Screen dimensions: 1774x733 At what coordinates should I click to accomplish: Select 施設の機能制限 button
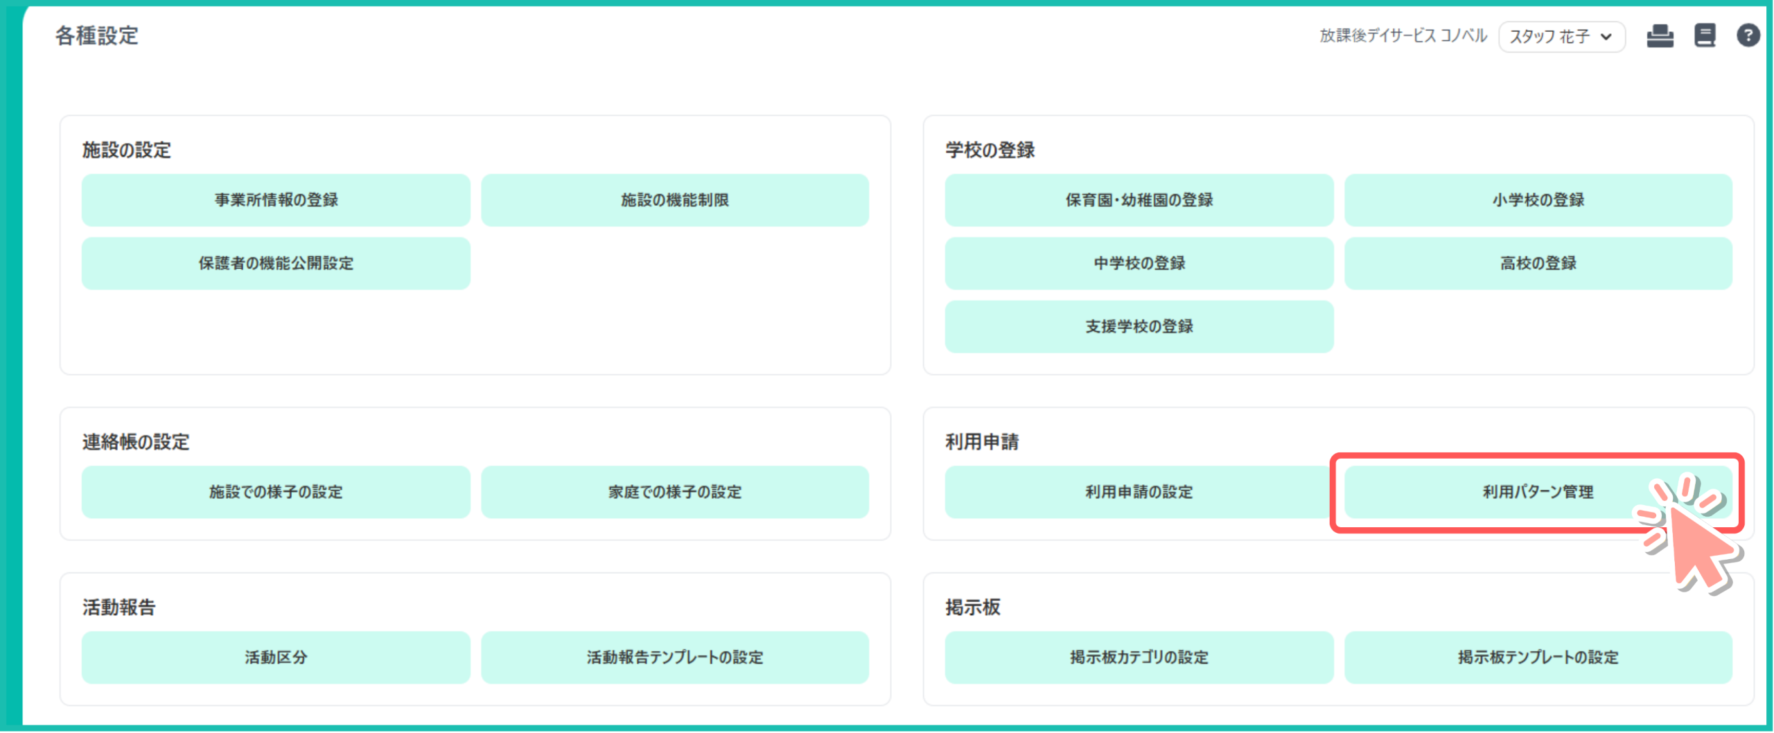[x=675, y=200]
